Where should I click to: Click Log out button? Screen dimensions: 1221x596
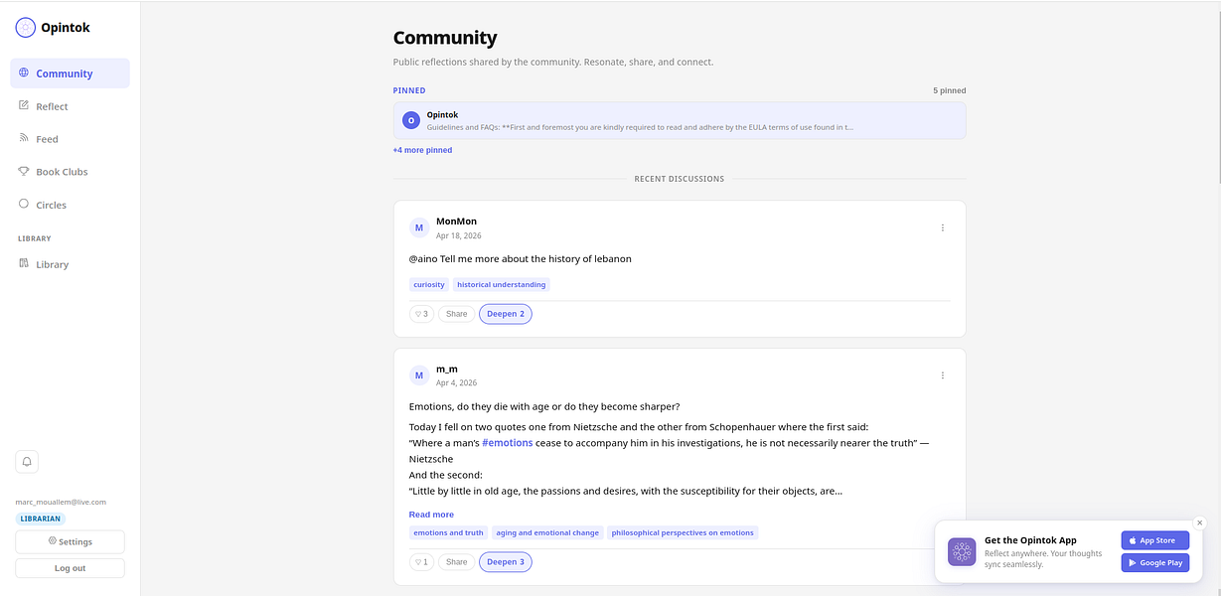tap(70, 568)
